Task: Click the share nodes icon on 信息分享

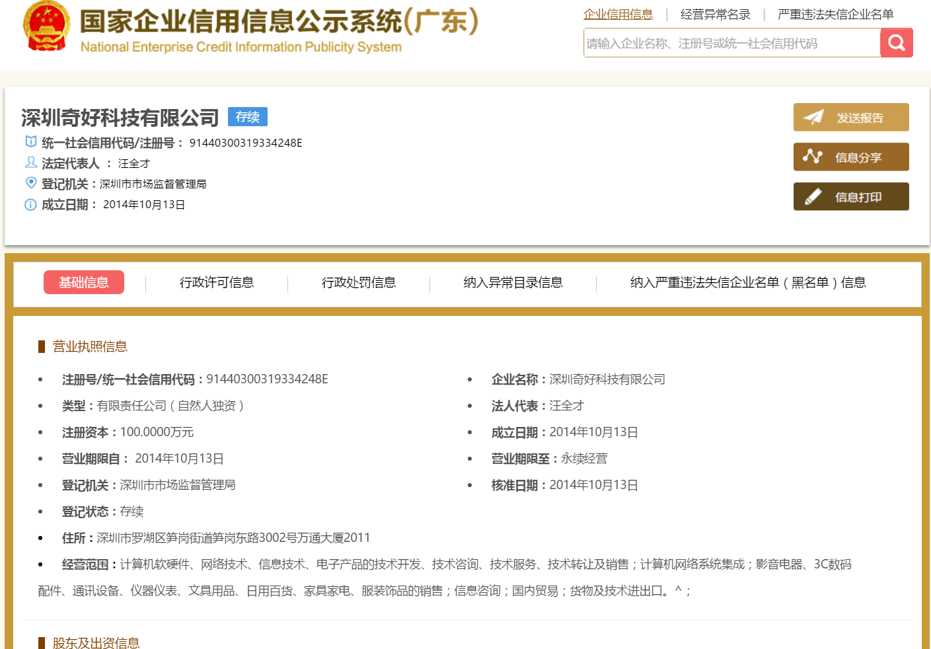Action: click(813, 157)
